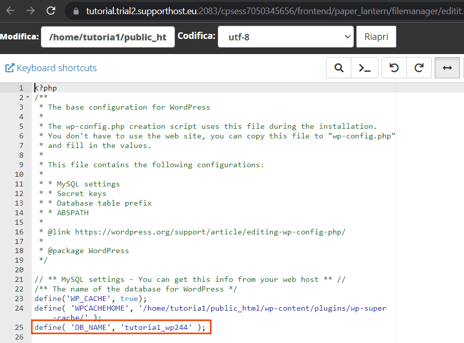Select line number 25 in the gutter
This screenshot has width=464, height=343.
19,327
